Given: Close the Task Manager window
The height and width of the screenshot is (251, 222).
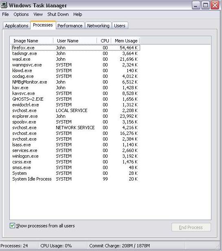Looking at the screenshot, I should pos(215,5).
